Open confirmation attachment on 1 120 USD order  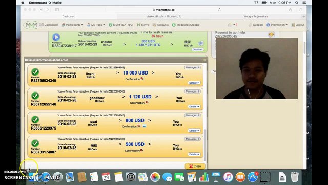pos(147,102)
